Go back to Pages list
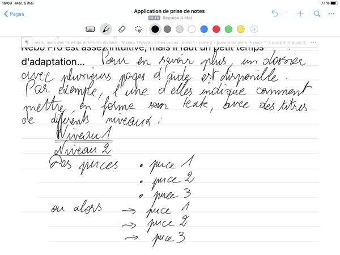 pos(14,14)
